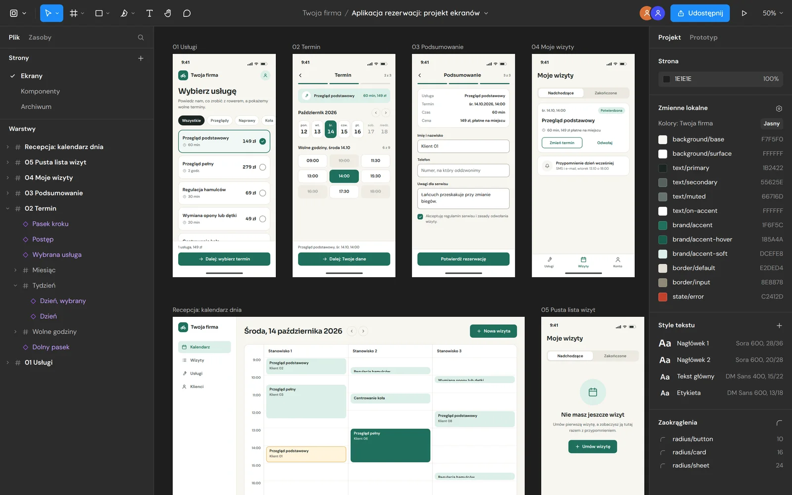Click next day arrow in Recepcja calendar
The height and width of the screenshot is (495, 792).
363,332
